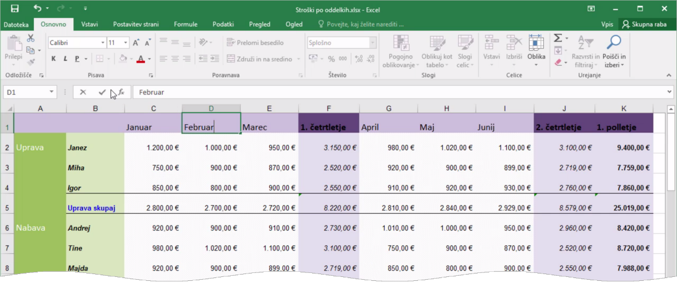Expand the Name Box dropdown arrow
The image size is (677, 282).
pyautogui.click(x=52, y=92)
